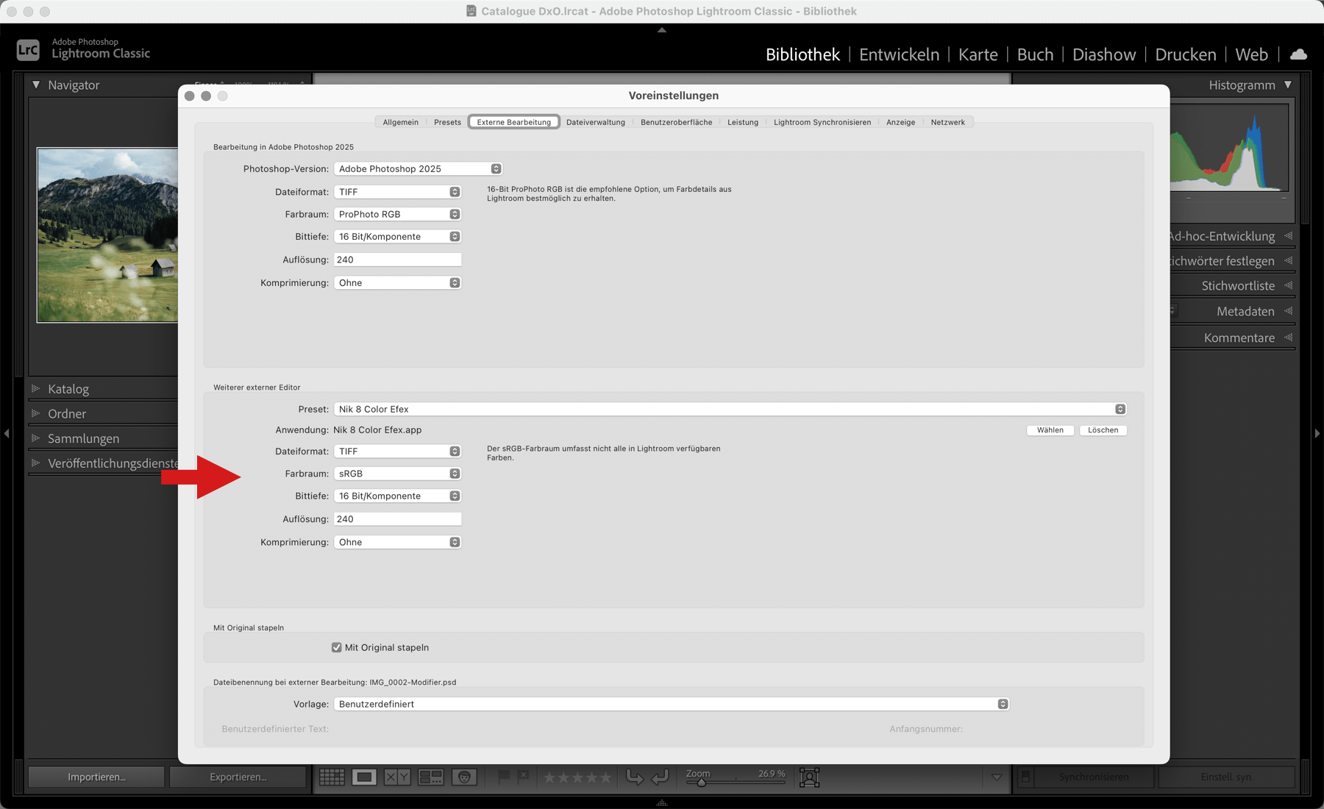Select the grid view icon
The height and width of the screenshot is (809, 1324).
332,777
